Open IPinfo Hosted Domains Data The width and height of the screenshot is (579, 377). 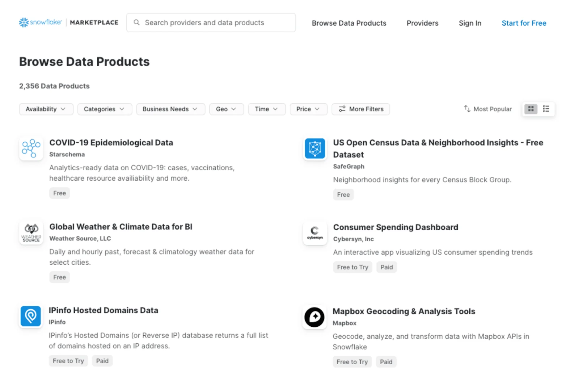tap(103, 310)
